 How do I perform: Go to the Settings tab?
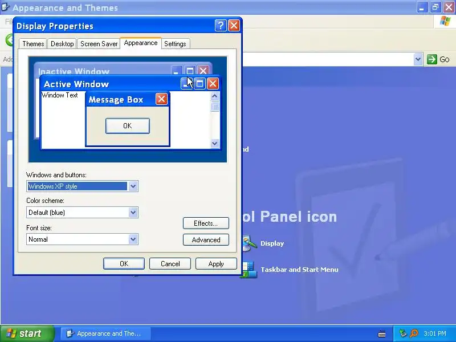175,44
